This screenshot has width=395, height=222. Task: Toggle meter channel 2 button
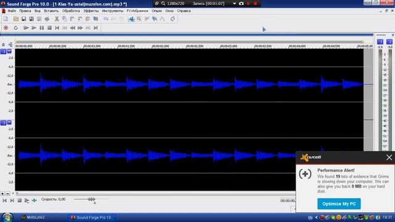pyautogui.click(x=389, y=42)
